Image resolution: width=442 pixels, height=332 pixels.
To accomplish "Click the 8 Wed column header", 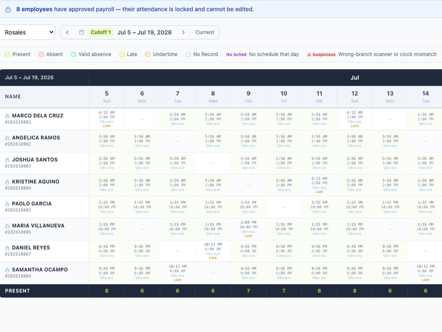I will pos(213,97).
